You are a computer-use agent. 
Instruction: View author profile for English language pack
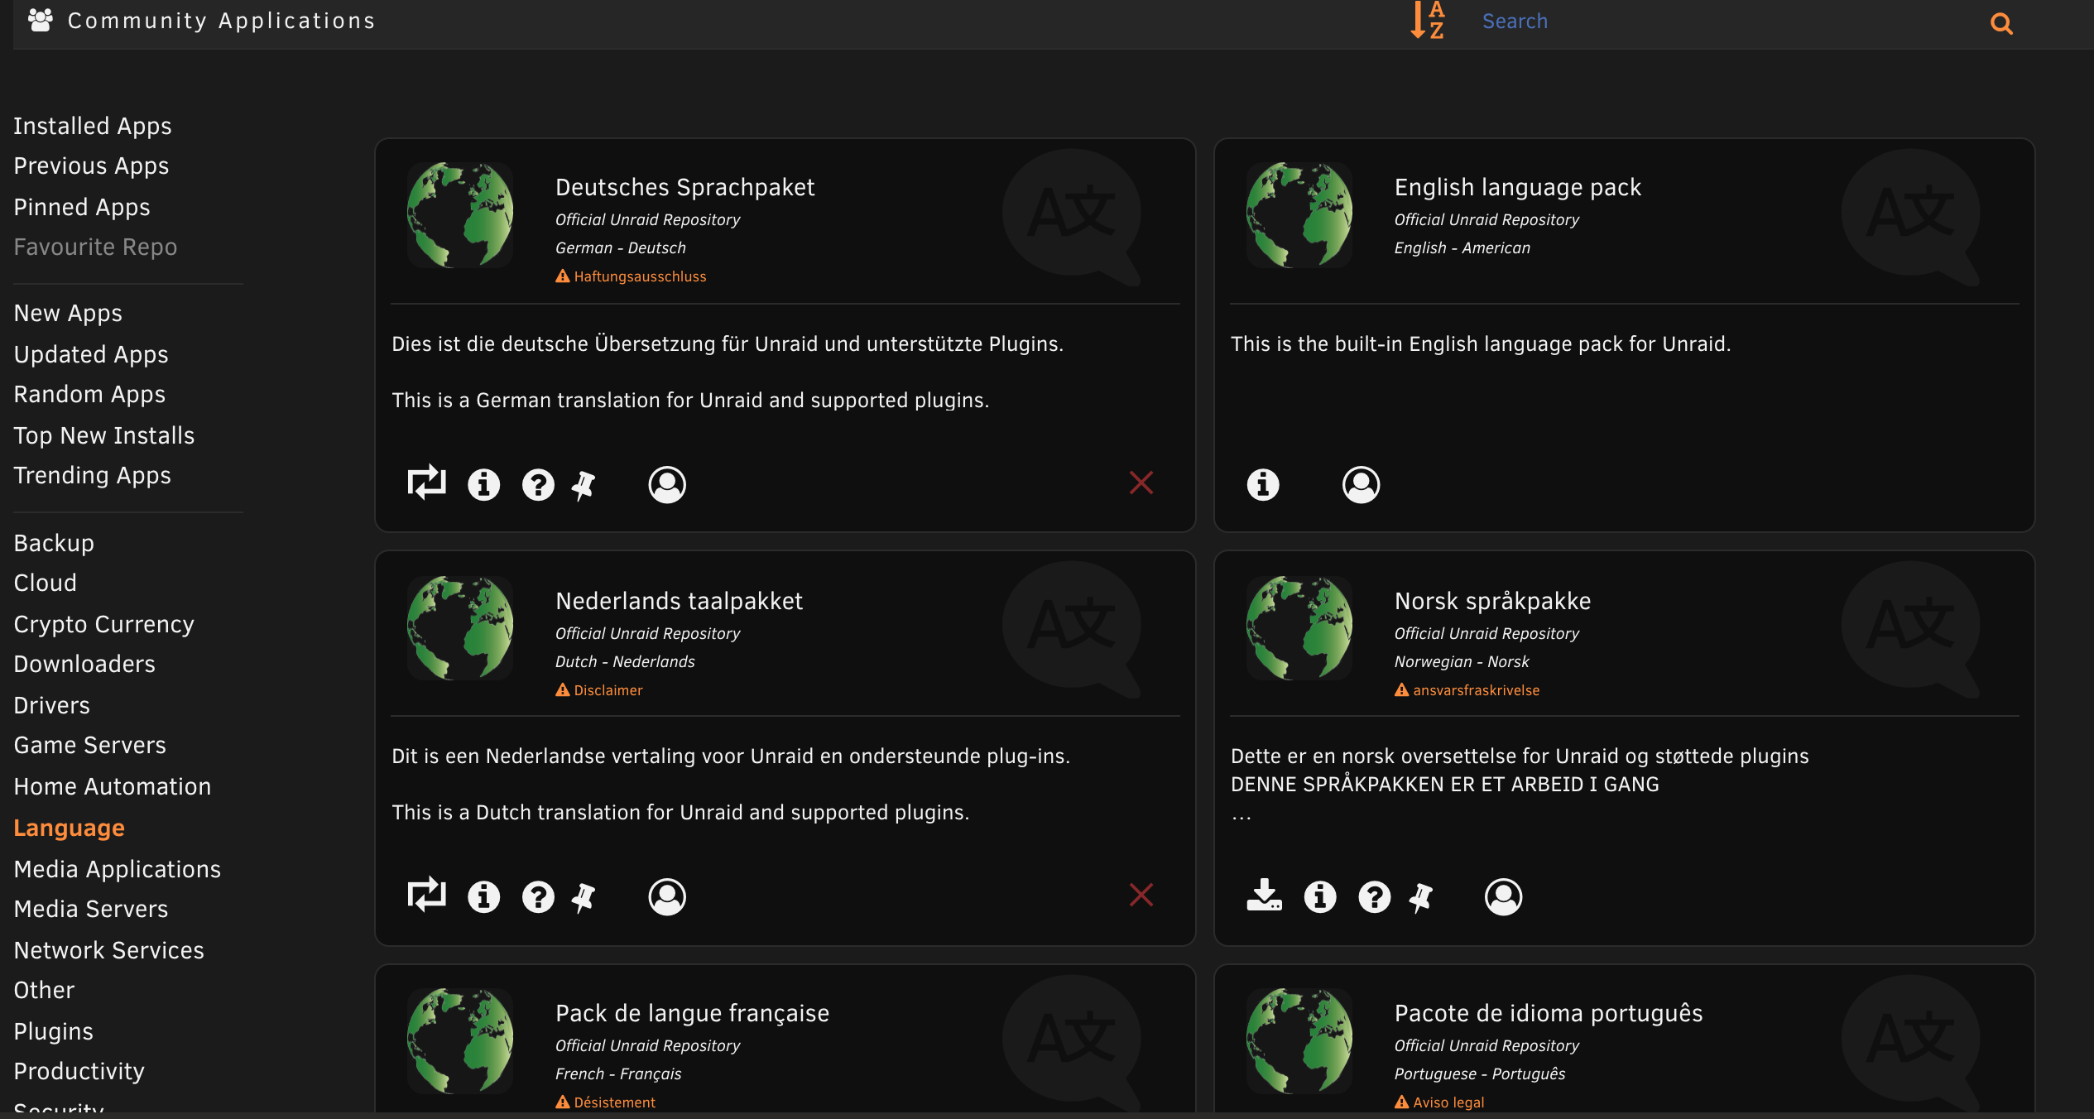pyautogui.click(x=1361, y=484)
